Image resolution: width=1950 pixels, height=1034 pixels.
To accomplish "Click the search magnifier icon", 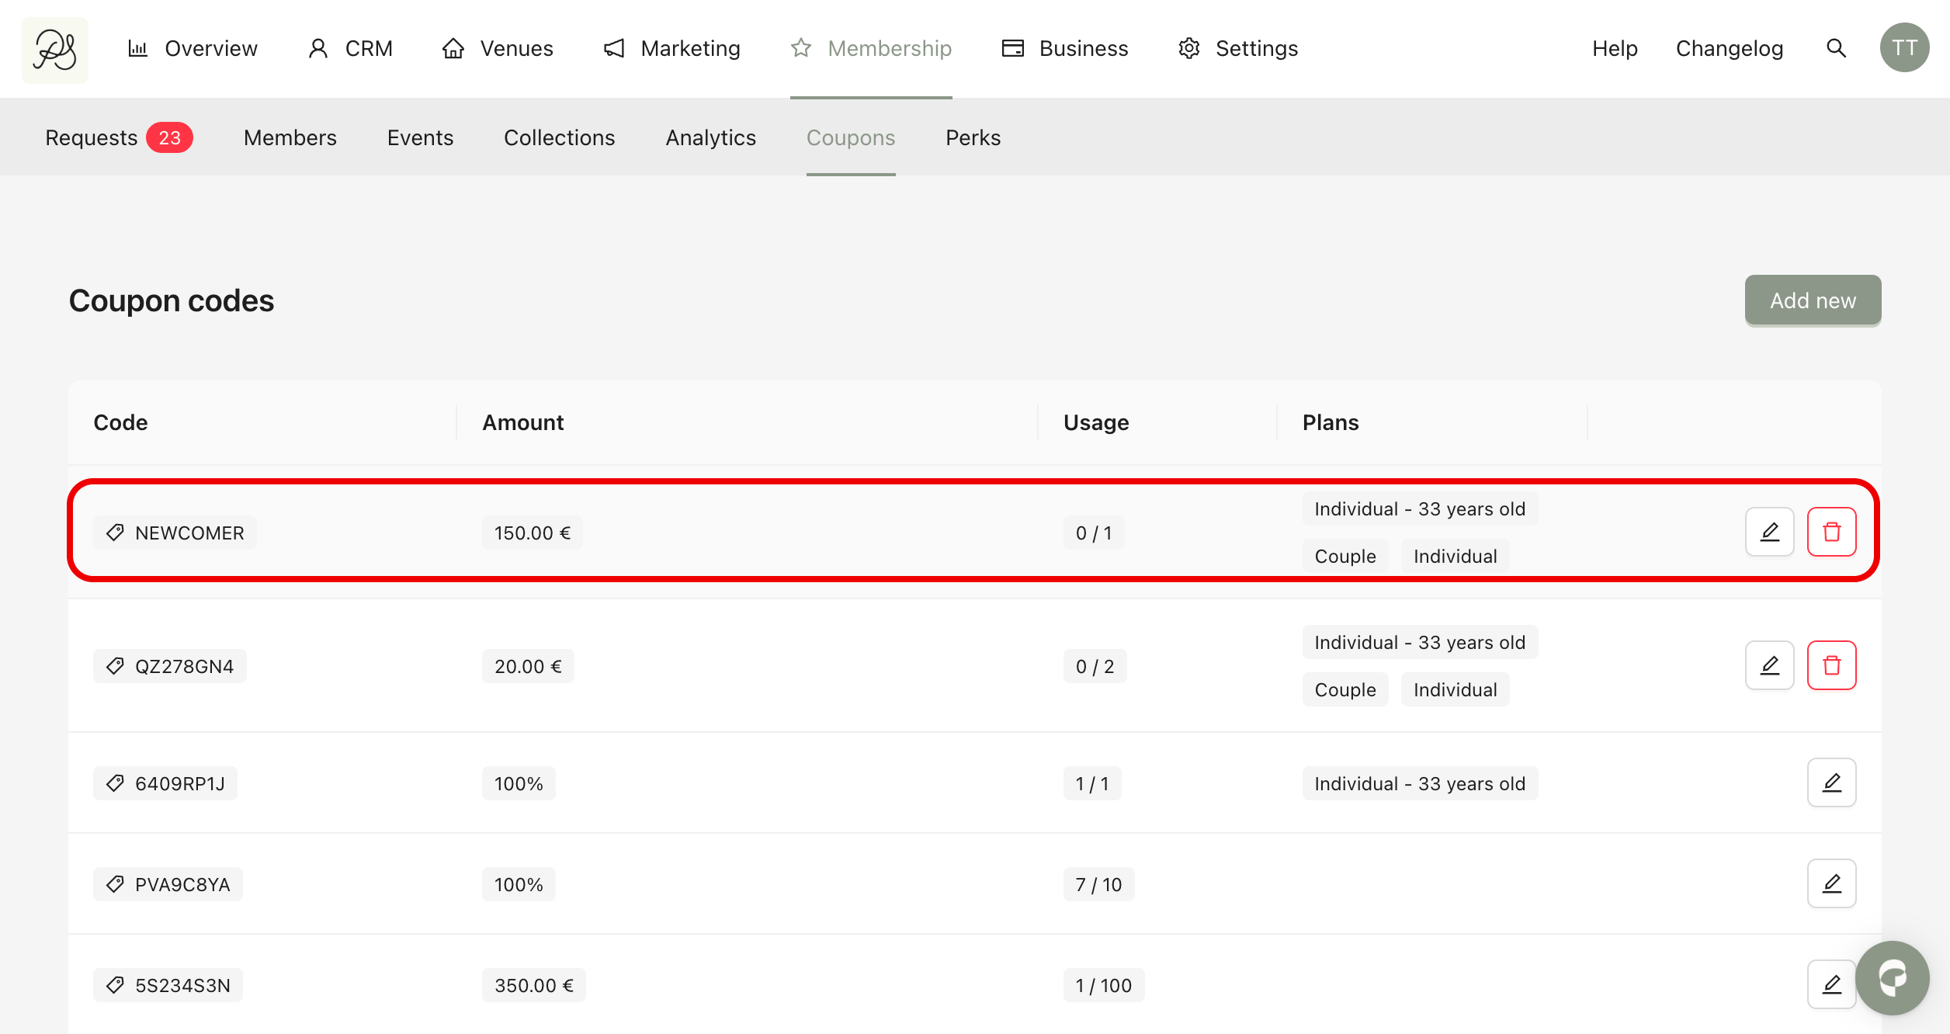I will (x=1836, y=48).
